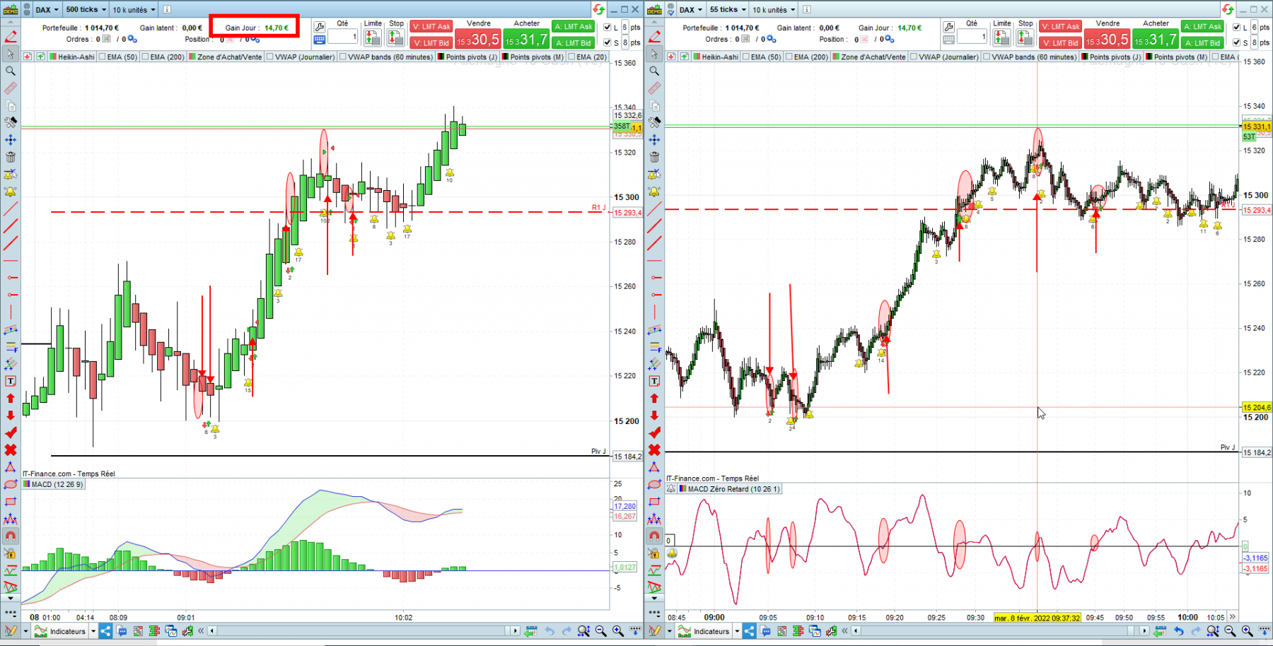Click V: LMT Bid button in right window
1273x646 pixels.
1061,42
